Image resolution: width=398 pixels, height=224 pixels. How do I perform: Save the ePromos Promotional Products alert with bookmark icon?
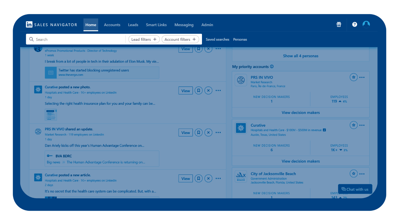[199, 49]
